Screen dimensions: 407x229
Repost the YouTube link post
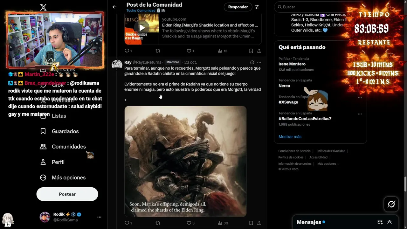point(158,51)
